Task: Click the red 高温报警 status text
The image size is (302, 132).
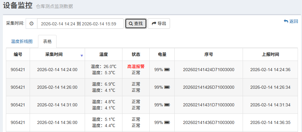Action: tap(136, 66)
